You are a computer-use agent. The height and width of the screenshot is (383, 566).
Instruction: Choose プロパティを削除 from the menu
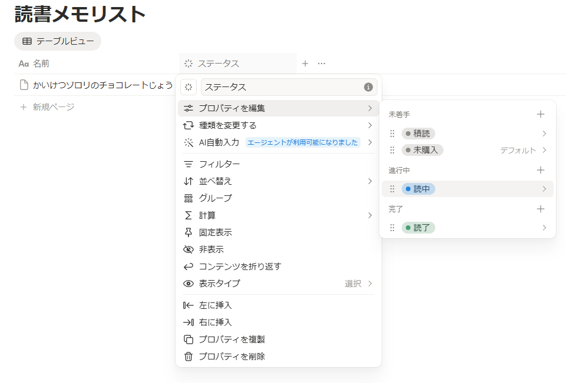[x=231, y=357]
